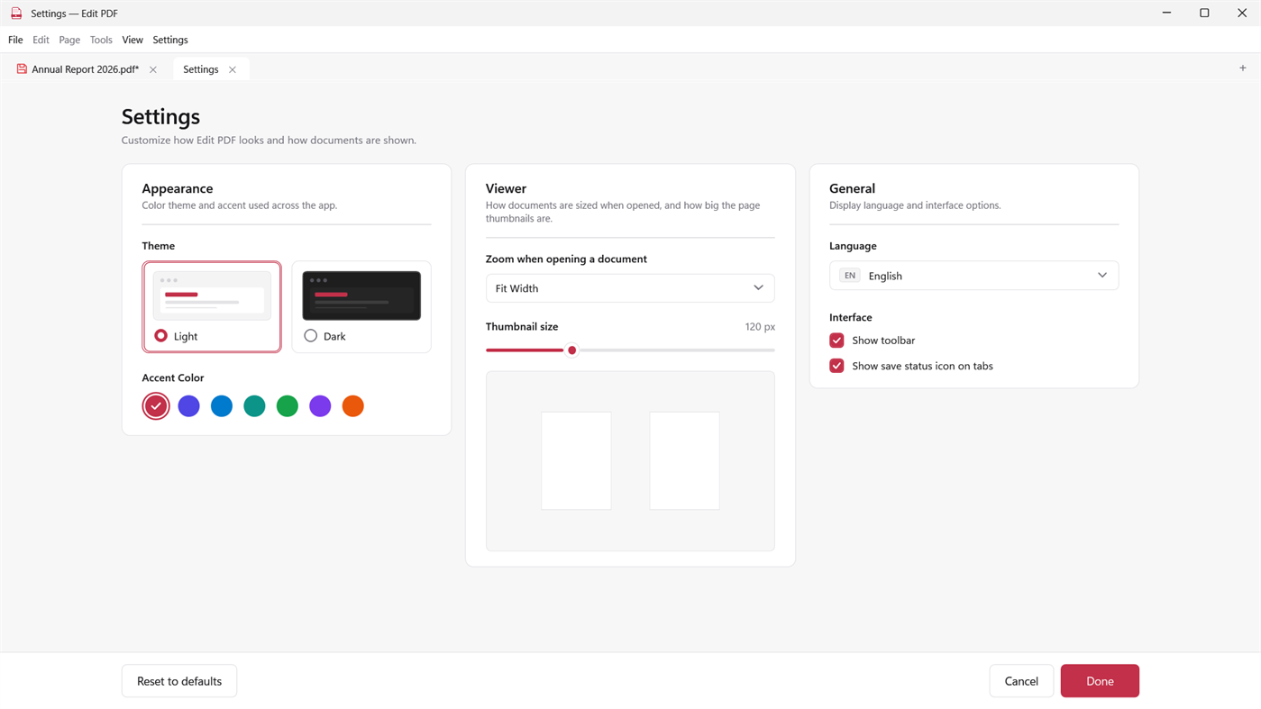Viewport: 1261px width, 709px height.
Task: Click the first thumbnail preview page
Action: pos(576,461)
